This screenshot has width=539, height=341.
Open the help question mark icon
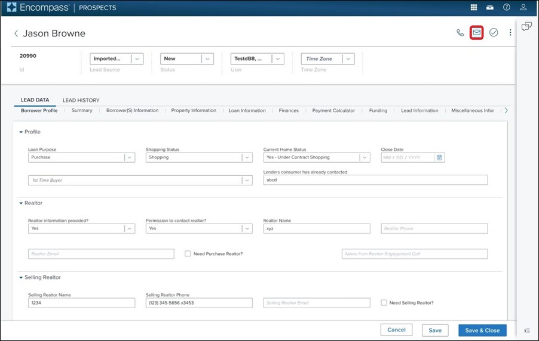click(507, 7)
